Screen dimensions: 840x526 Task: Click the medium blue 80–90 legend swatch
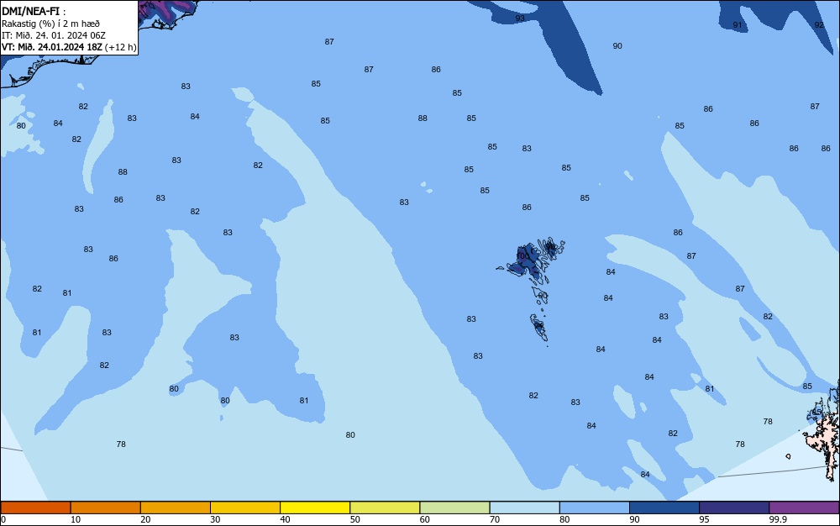click(x=595, y=508)
